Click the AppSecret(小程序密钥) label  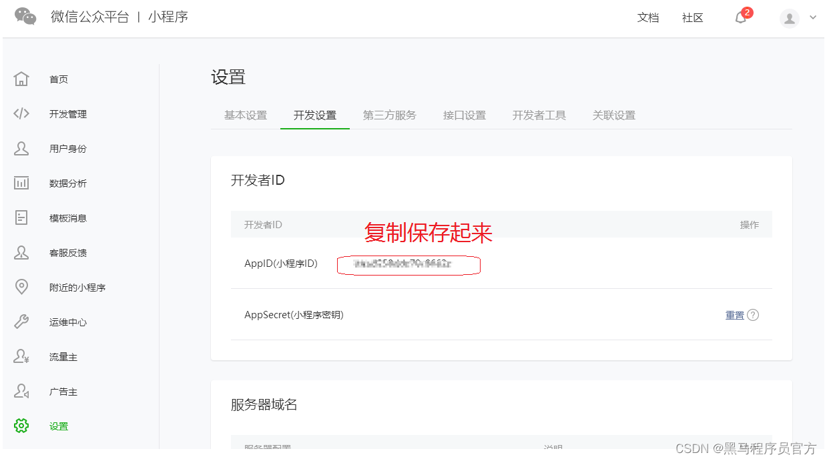click(x=294, y=315)
